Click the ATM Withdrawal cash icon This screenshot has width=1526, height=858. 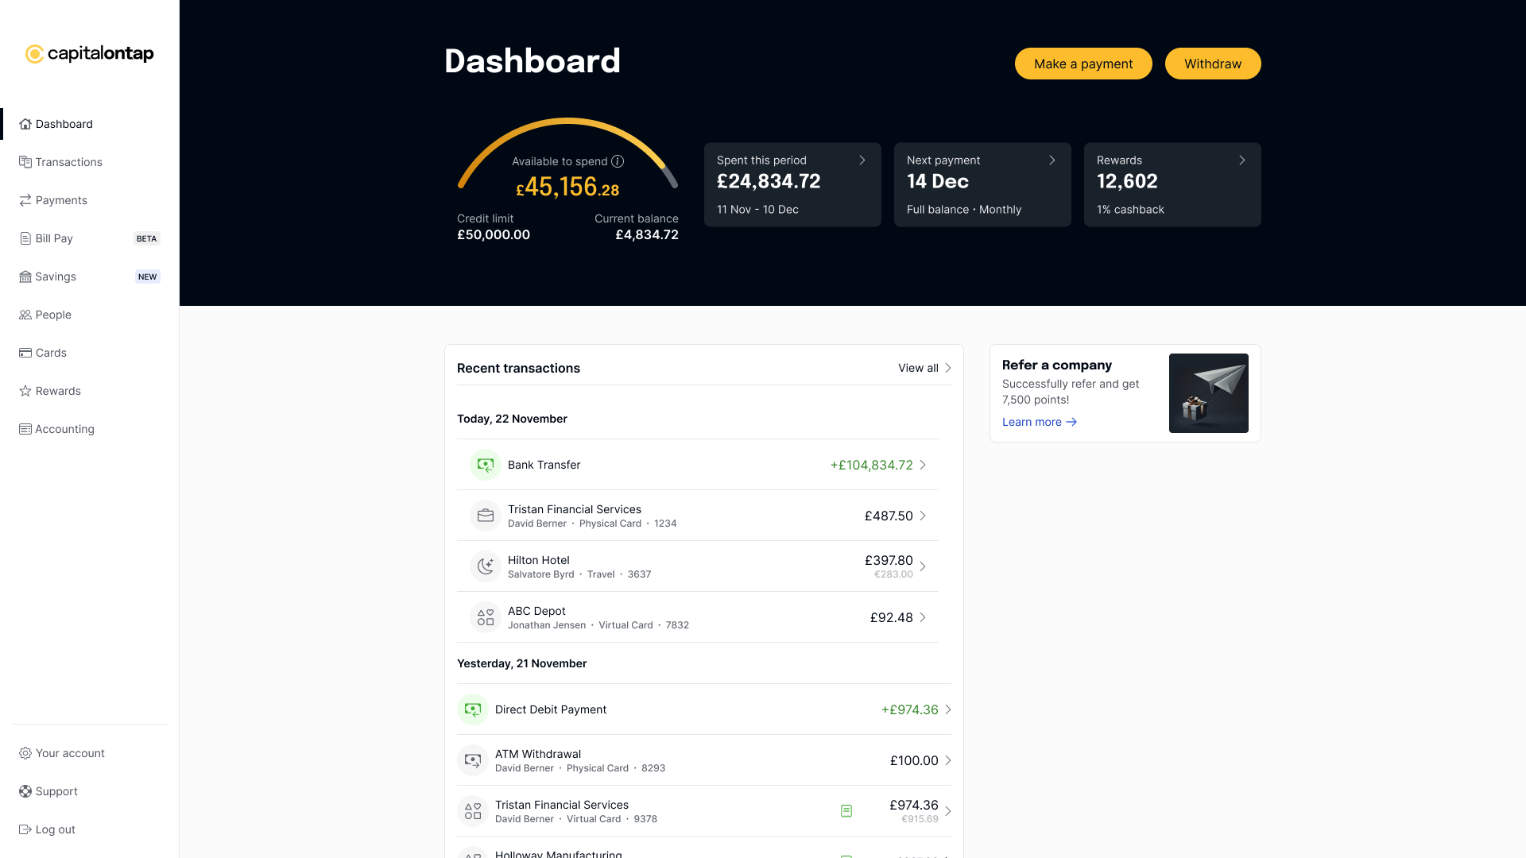coord(473,760)
